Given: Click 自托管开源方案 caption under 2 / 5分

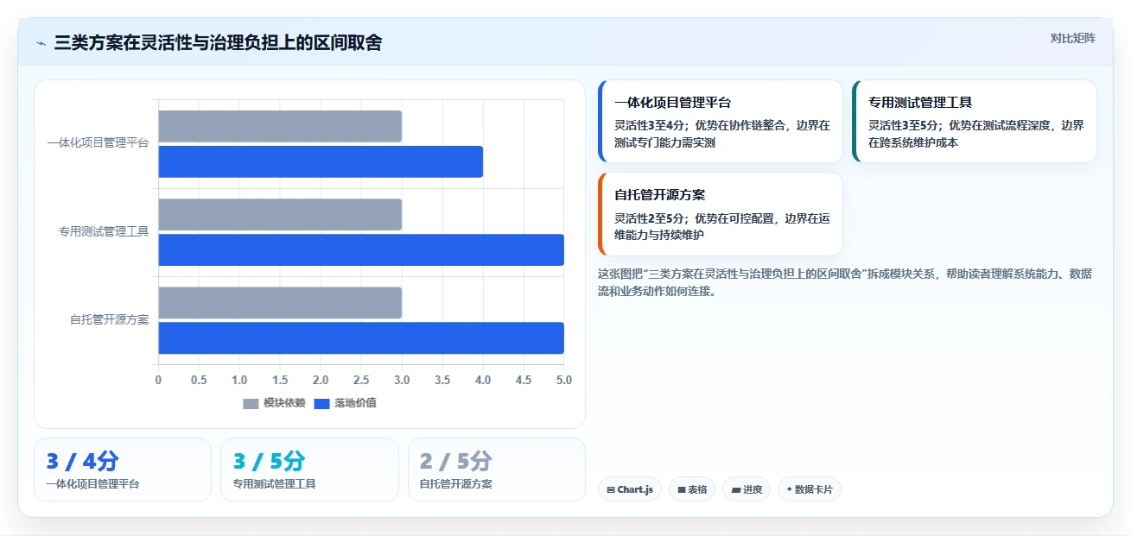Looking at the screenshot, I should click(456, 484).
